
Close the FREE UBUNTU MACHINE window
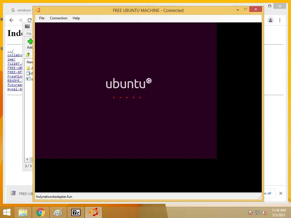[x=255, y=9]
